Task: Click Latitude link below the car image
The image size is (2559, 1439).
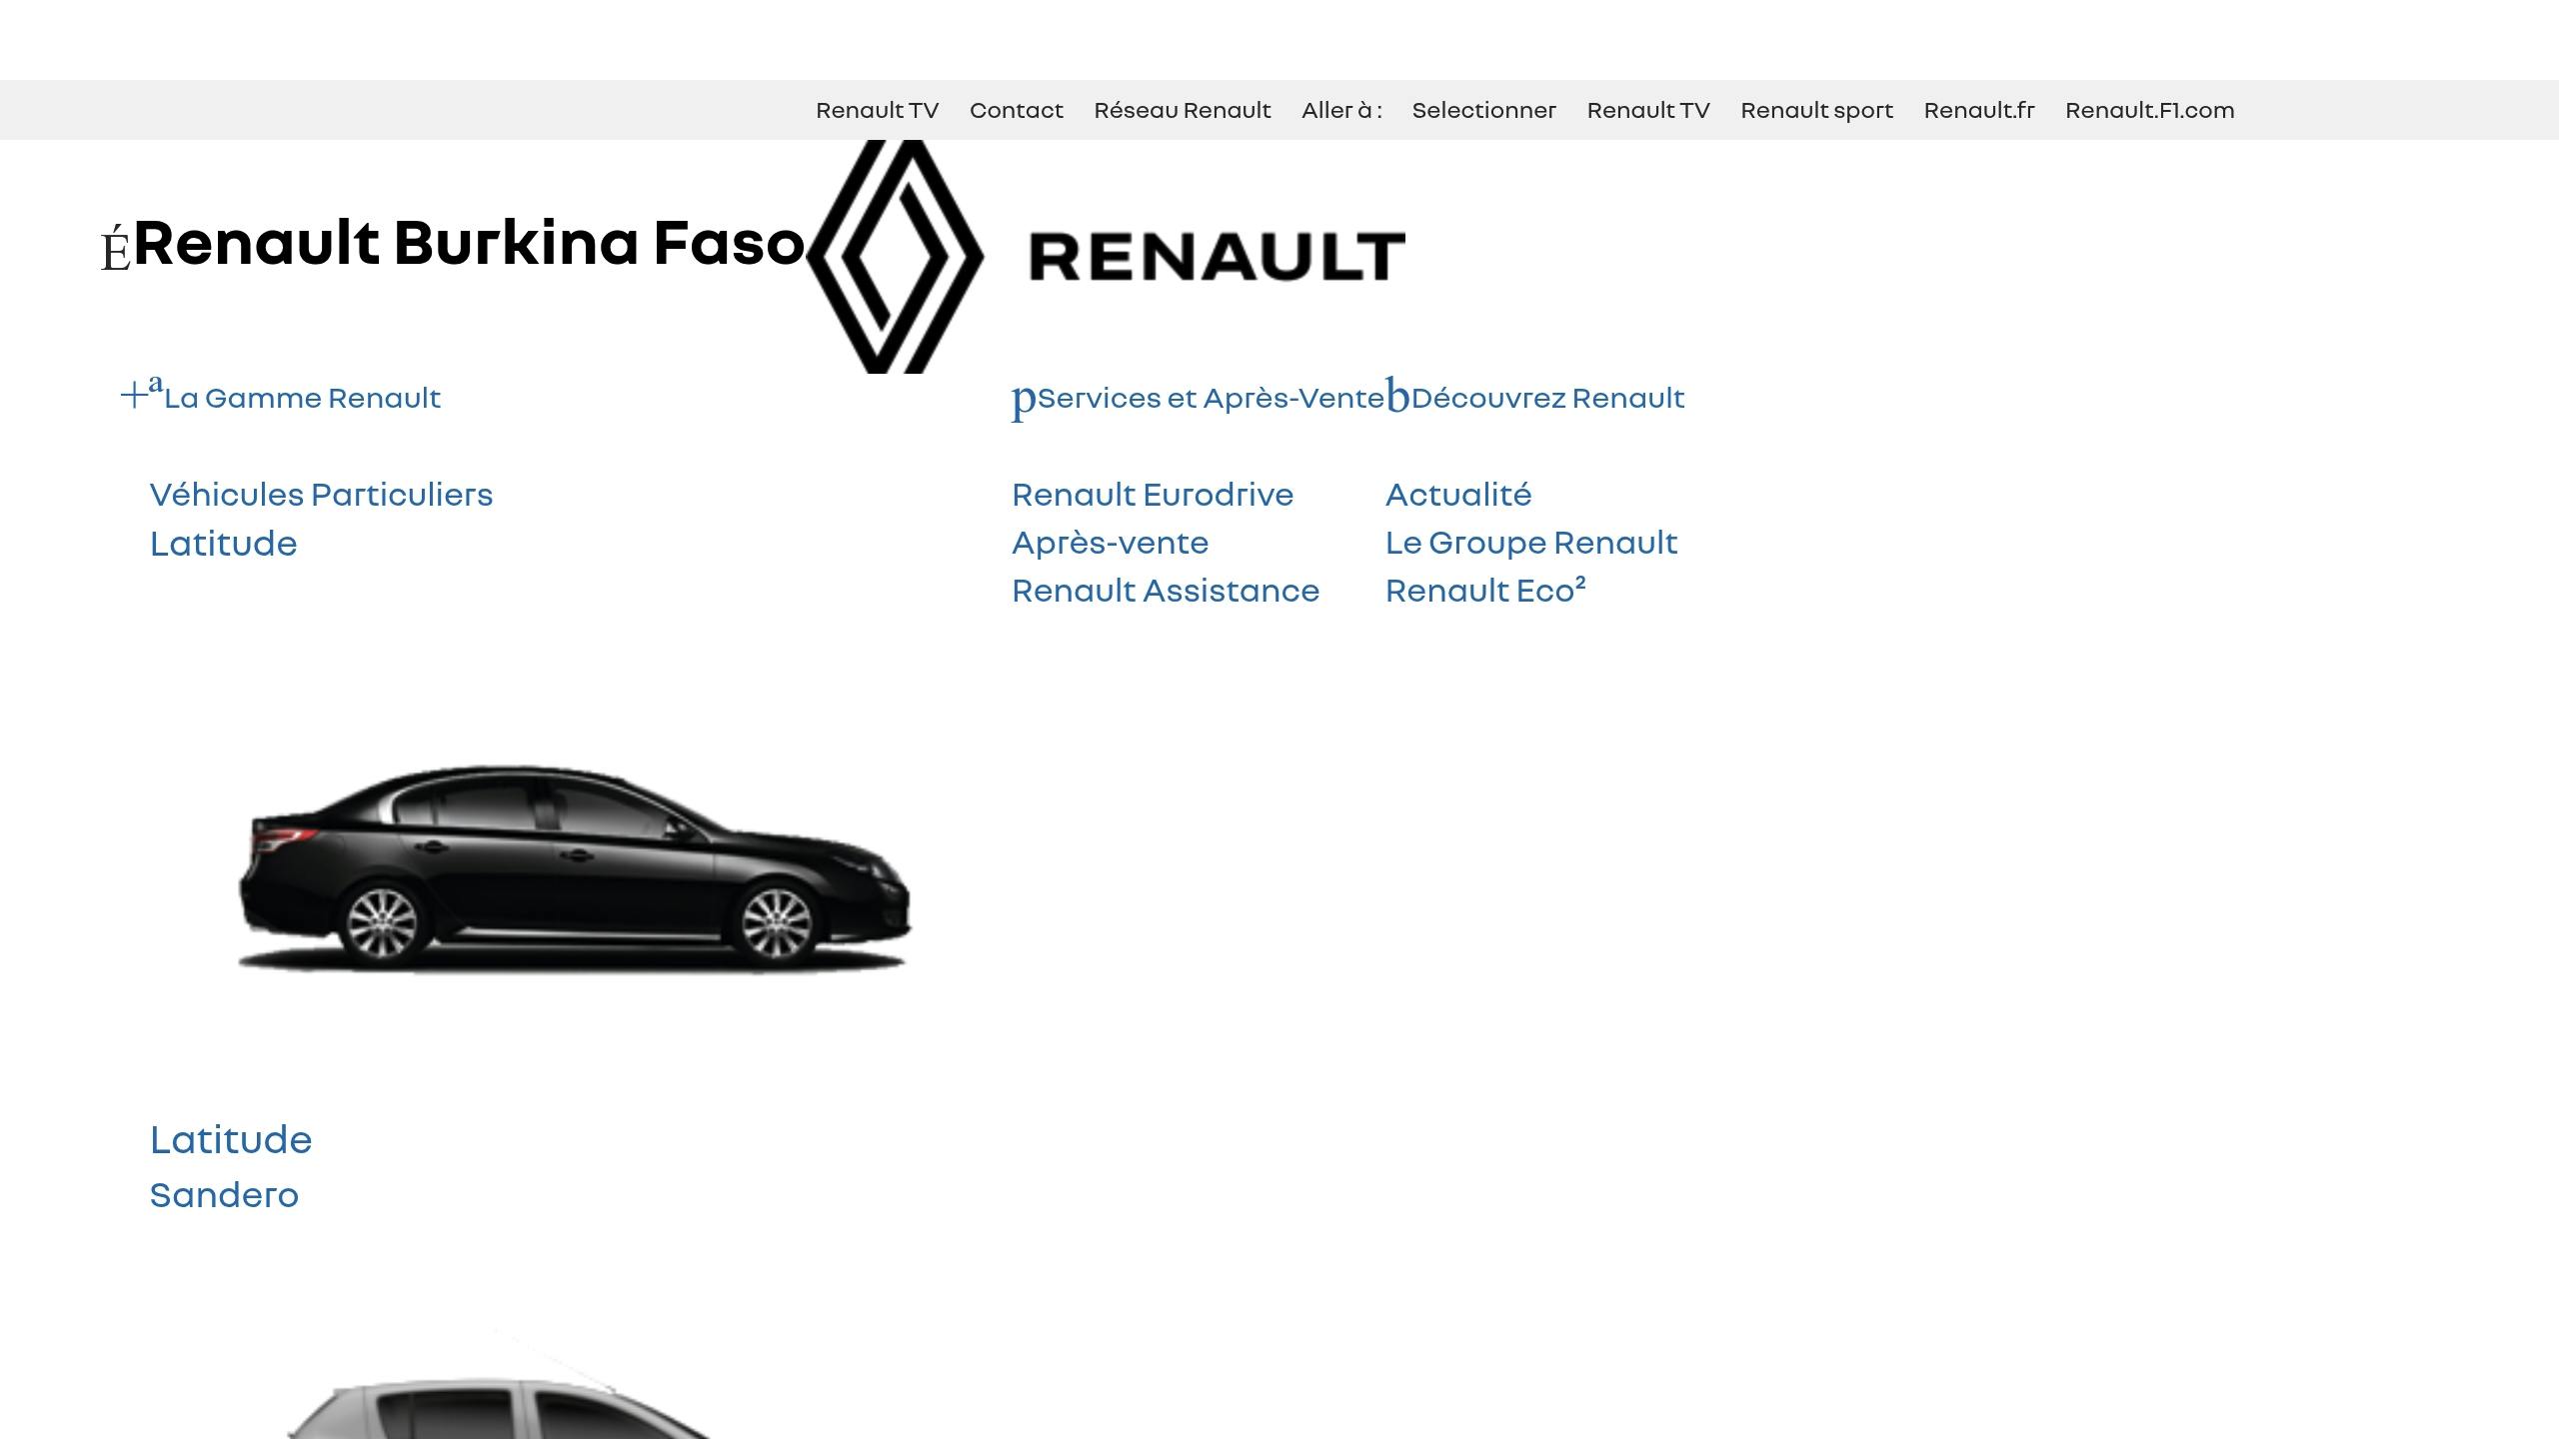Action: 231,1139
